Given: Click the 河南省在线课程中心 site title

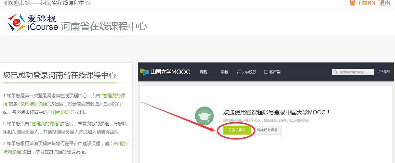Looking at the screenshot, I should (104, 26).
